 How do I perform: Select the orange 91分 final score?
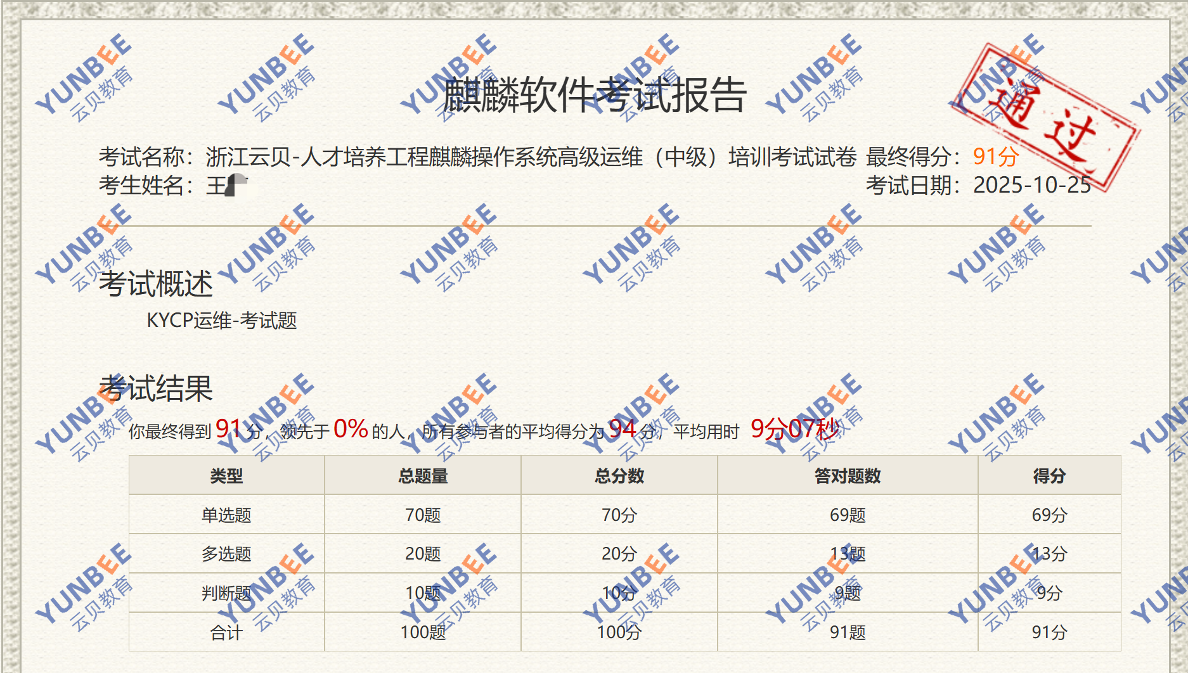pos(995,157)
